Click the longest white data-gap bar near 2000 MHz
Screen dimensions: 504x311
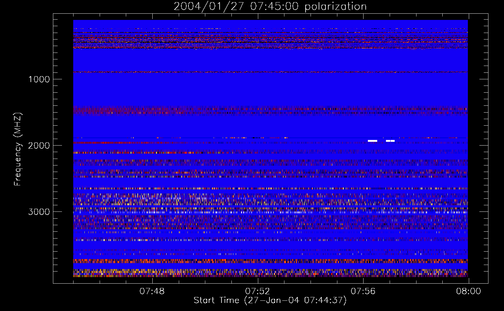coord(373,141)
